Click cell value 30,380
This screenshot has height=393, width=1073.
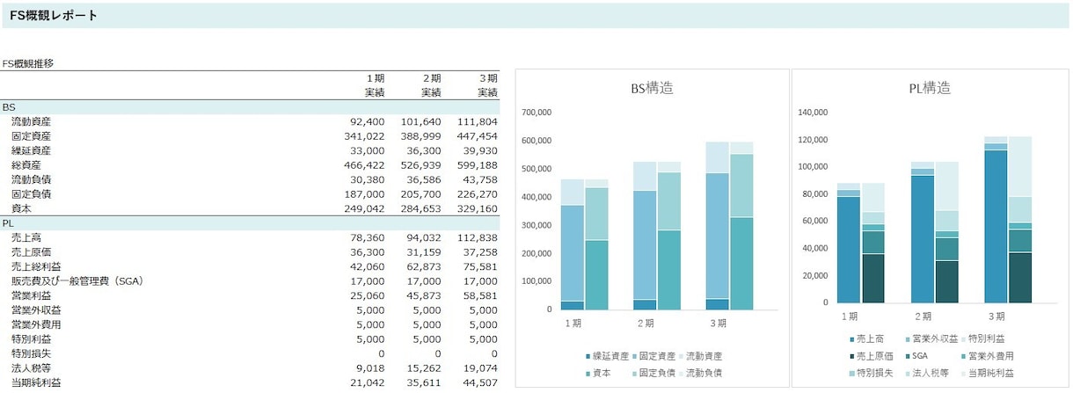(368, 179)
